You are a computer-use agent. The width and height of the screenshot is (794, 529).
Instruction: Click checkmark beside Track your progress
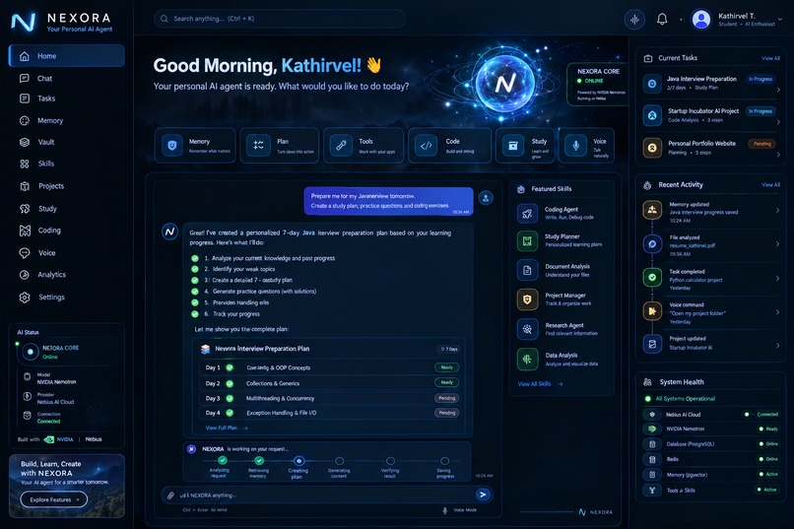click(x=194, y=314)
